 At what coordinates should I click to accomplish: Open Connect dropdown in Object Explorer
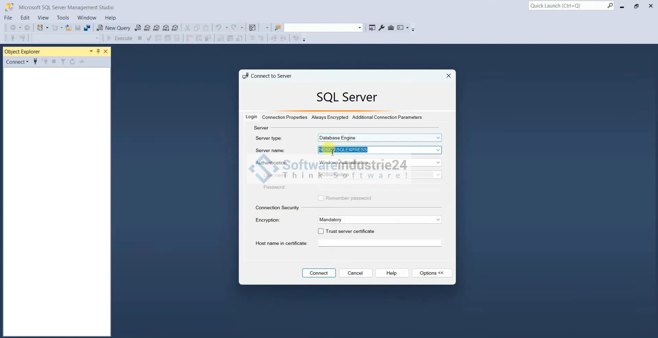tap(17, 62)
